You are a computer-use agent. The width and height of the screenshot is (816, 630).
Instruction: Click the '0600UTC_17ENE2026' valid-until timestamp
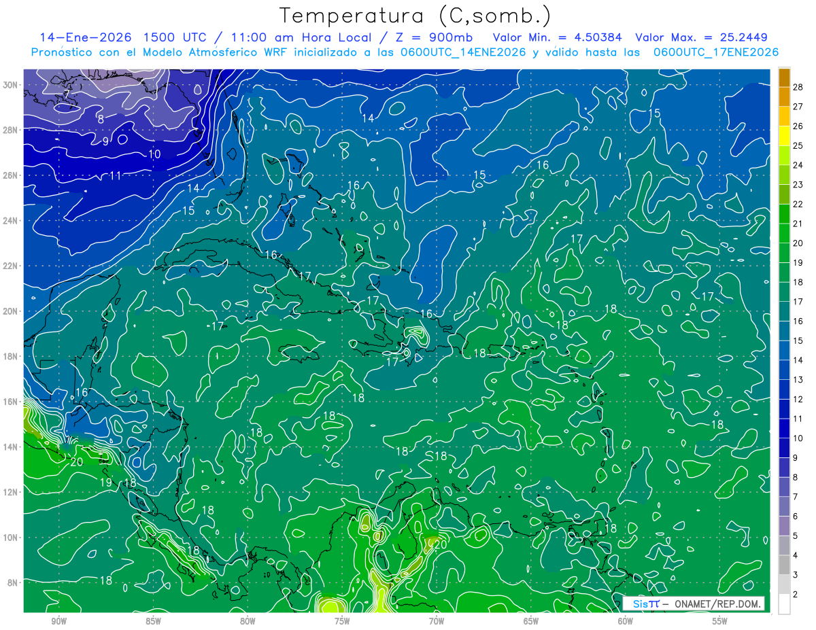click(x=716, y=52)
